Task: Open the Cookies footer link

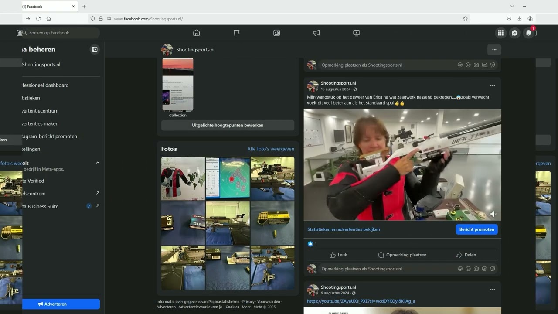Action: click(232, 307)
